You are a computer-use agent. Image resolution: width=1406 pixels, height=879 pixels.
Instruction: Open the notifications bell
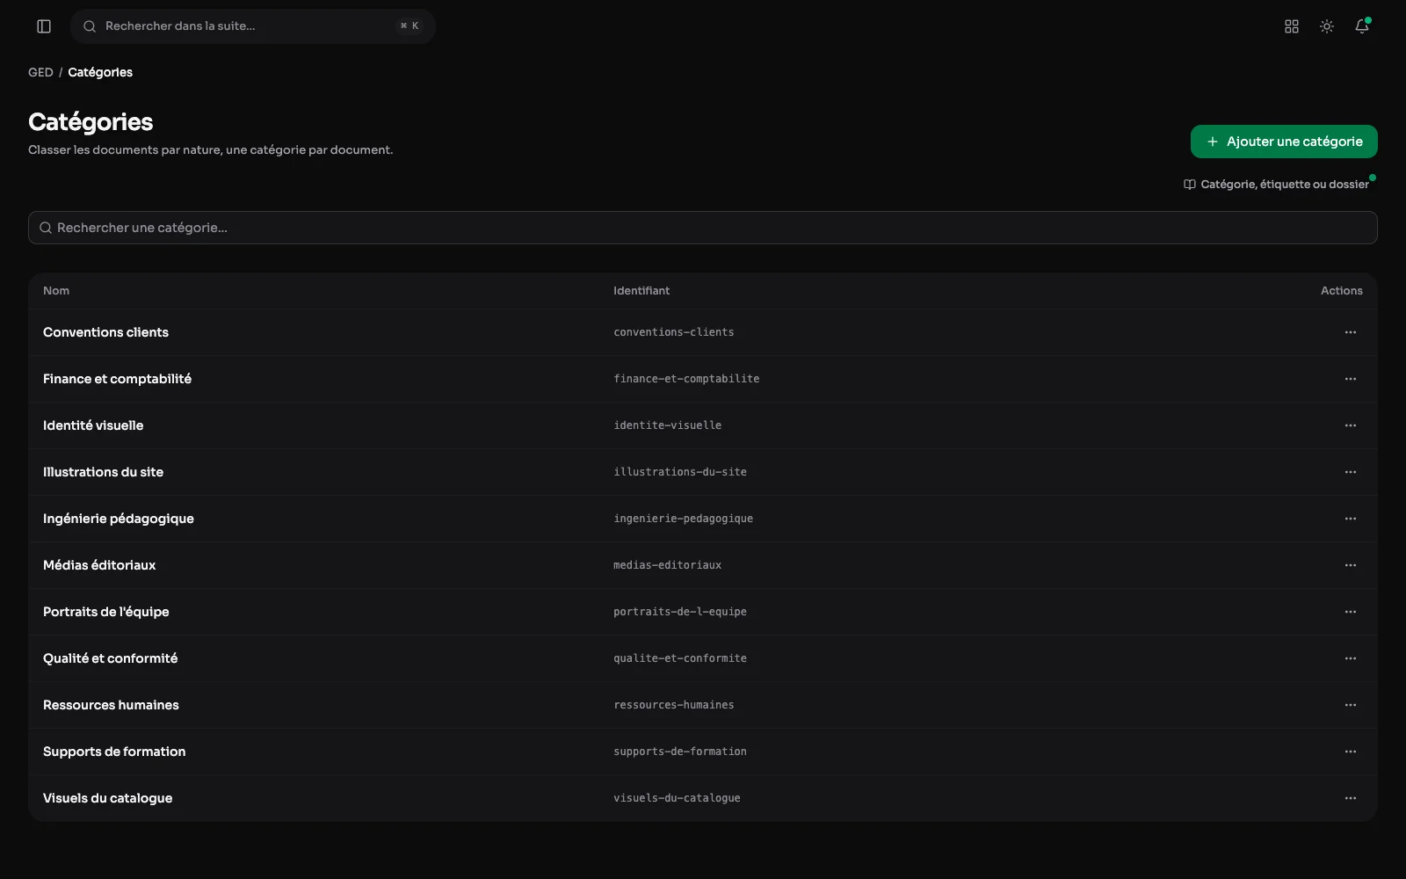[1362, 26]
